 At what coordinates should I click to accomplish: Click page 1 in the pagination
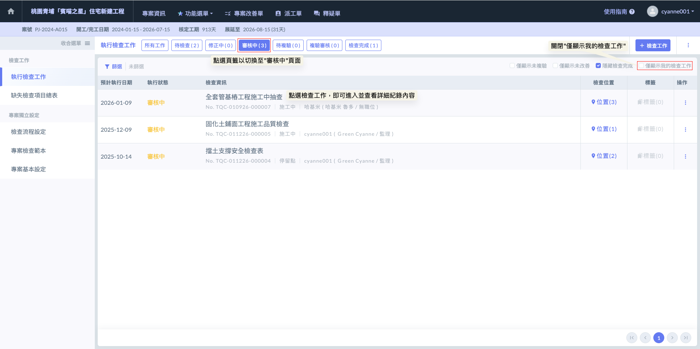click(658, 338)
